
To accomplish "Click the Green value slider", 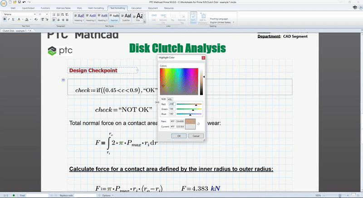I will pyautogui.click(x=189, y=109).
